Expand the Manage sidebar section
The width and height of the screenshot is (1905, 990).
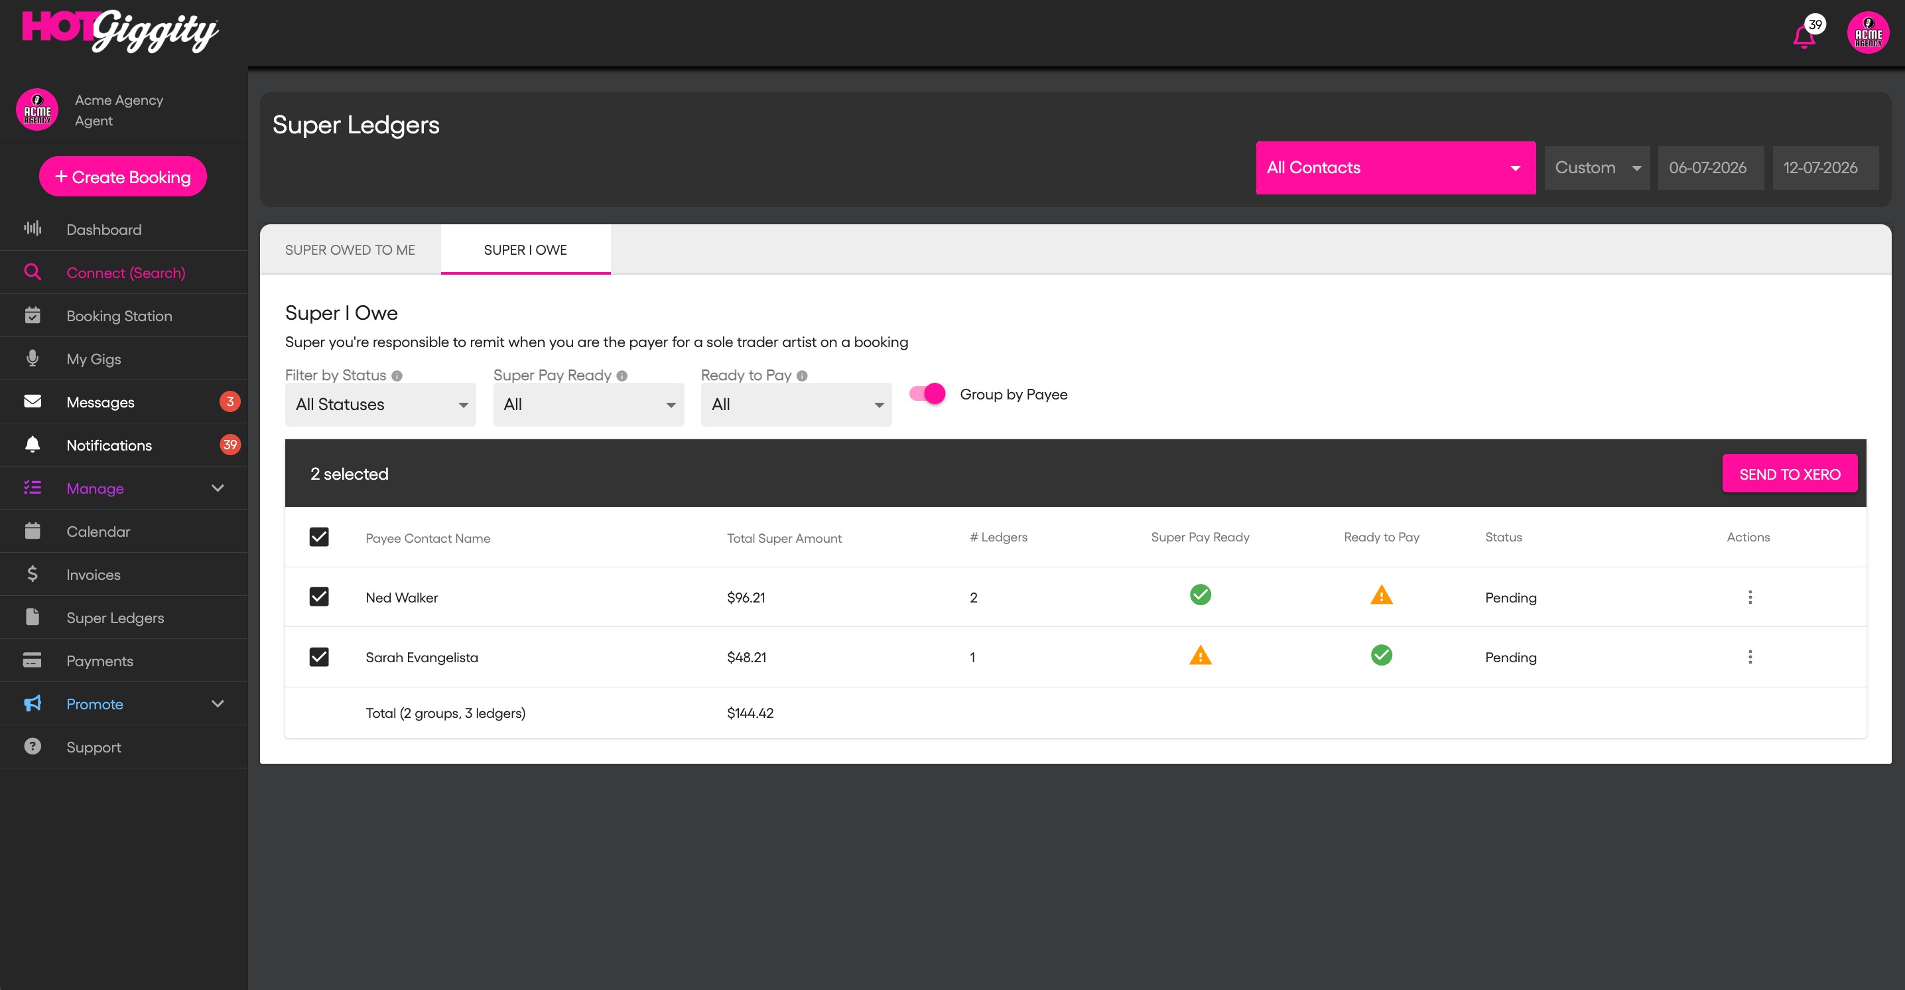tap(123, 488)
